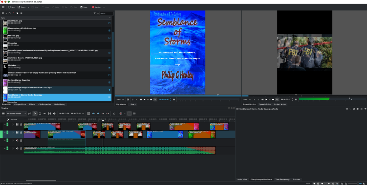367x185 pixels.
Task: Toggle clip monitor edit mode crop icon
Action: (x=155, y=100)
